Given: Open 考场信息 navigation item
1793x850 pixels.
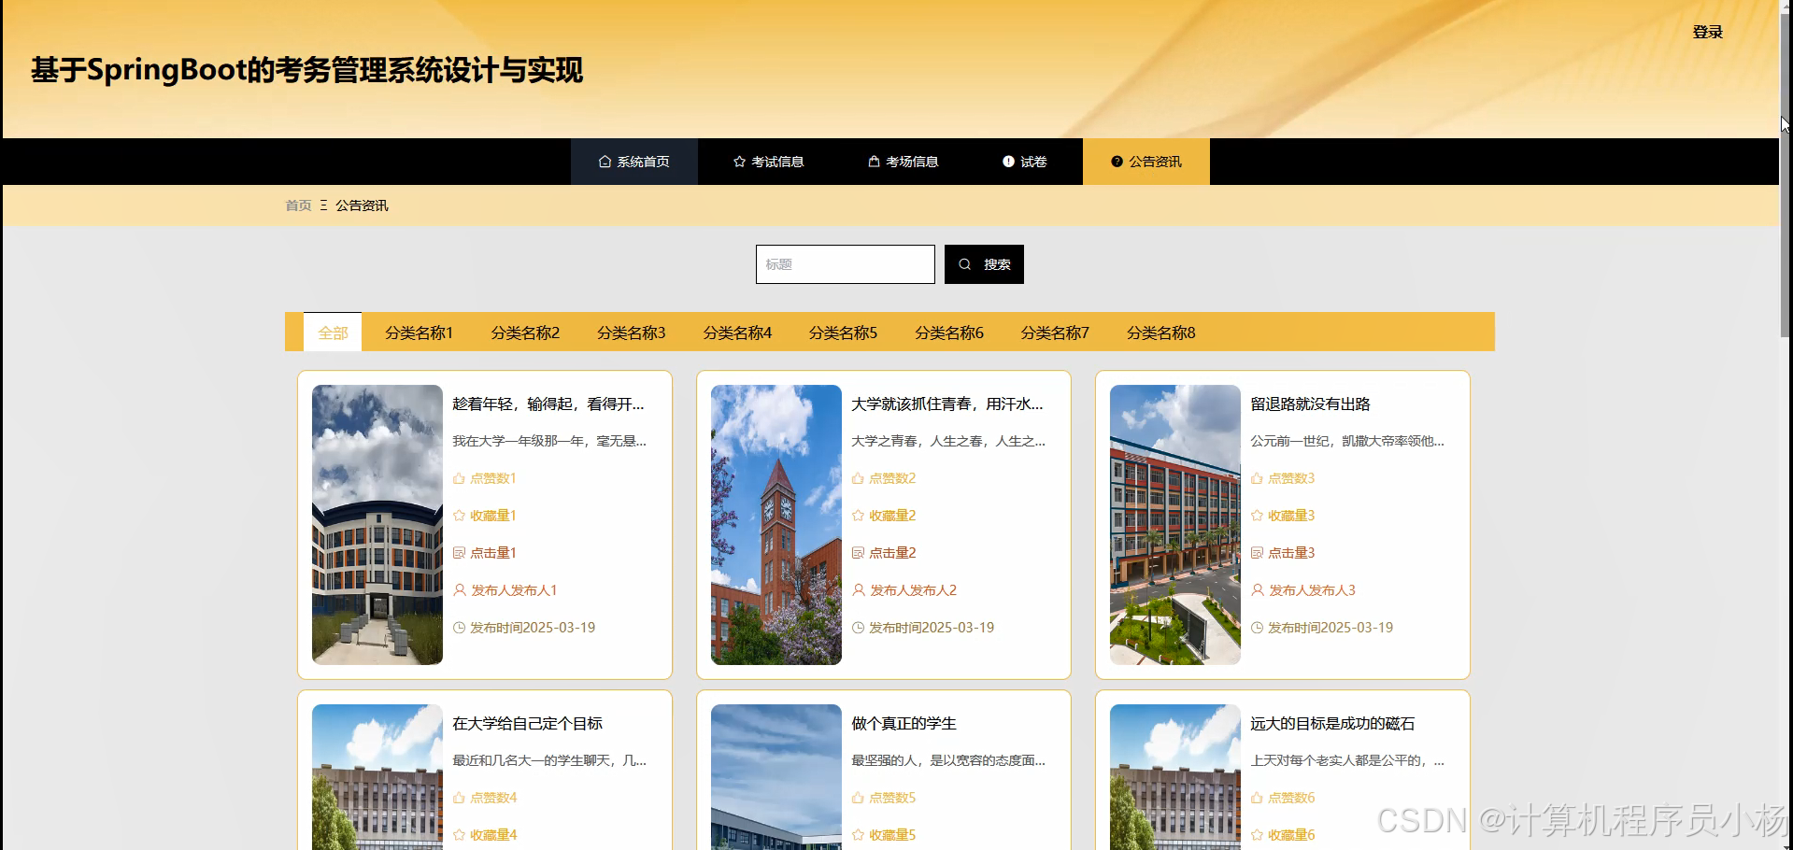Looking at the screenshot, I should point(904,162).
